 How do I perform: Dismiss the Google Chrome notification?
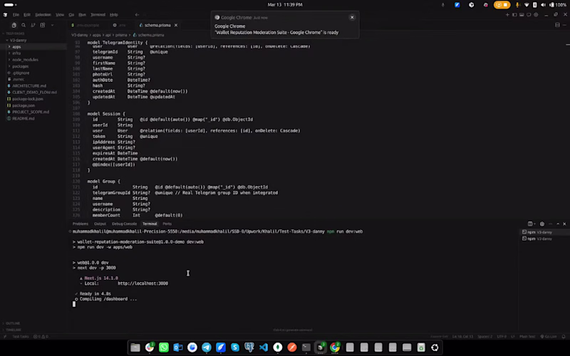(x=352, y=17)
